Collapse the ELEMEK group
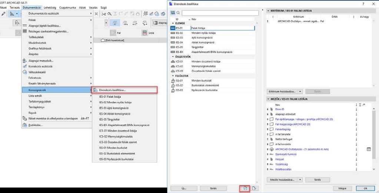The height and width of the screenshot is (193, 379). (173, 23)
